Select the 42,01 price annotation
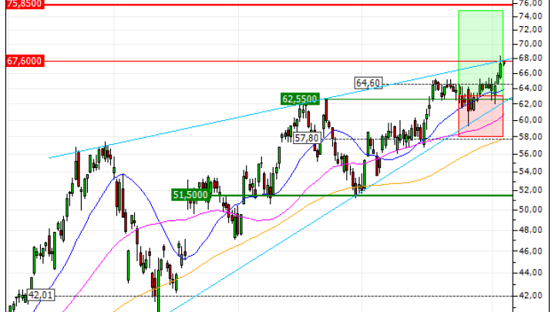 pyautogui.click(x=41, y=295)
